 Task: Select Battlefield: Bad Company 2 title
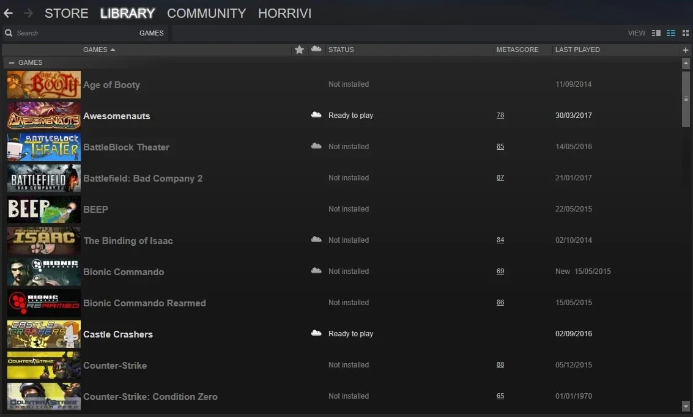[x=143, y=179]
